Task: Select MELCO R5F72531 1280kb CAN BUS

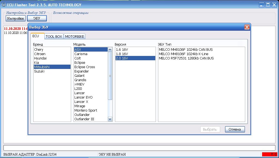Action: 201,58
